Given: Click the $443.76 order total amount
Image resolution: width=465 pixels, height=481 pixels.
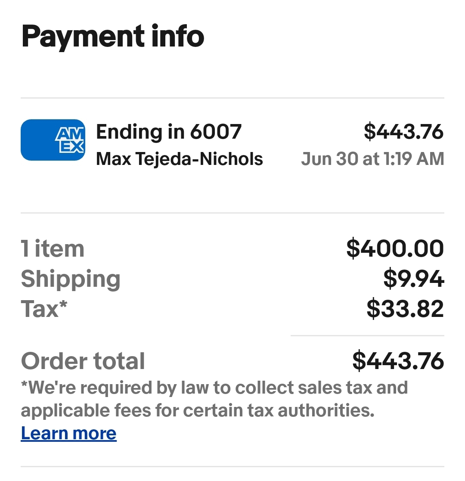Looking at the screenshot, I should point(398,361).
